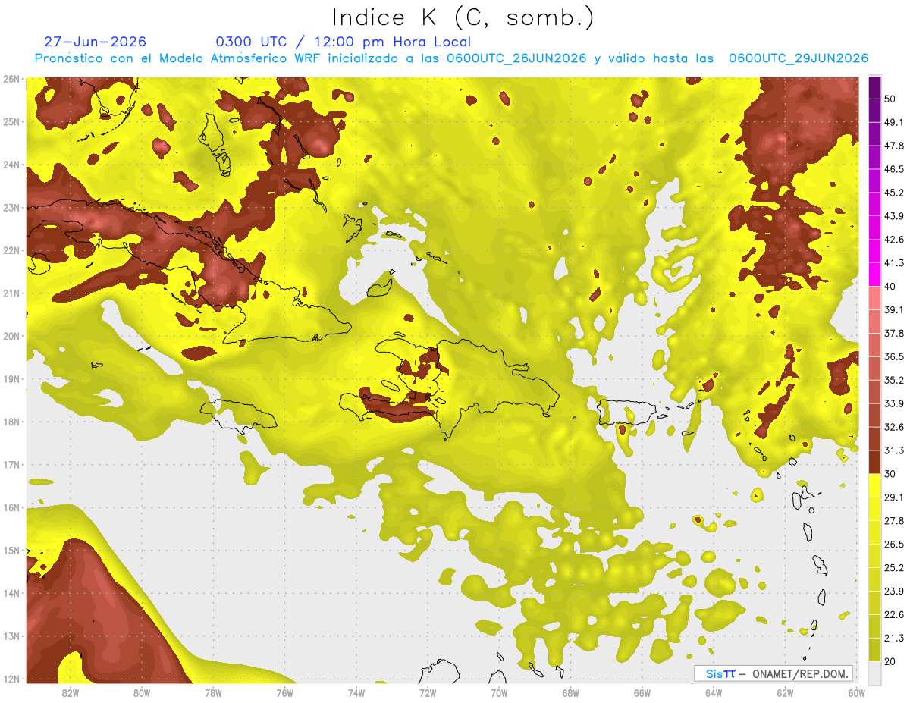Click the colorbar value "46.5"

894,169
